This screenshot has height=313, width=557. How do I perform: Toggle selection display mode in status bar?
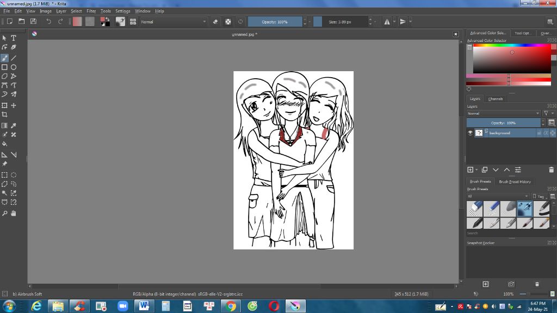(4, 294)
